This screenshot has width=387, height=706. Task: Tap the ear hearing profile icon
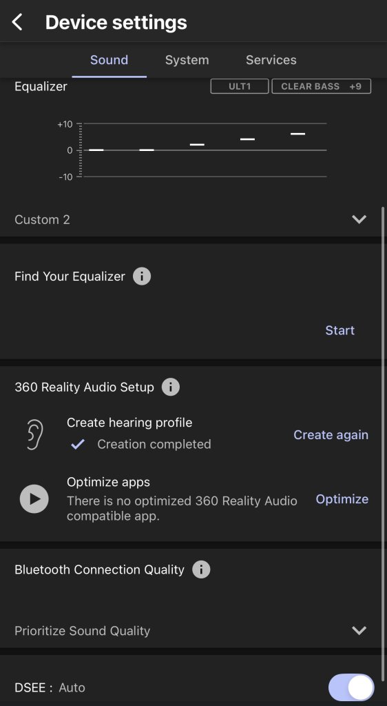point(34,434)
